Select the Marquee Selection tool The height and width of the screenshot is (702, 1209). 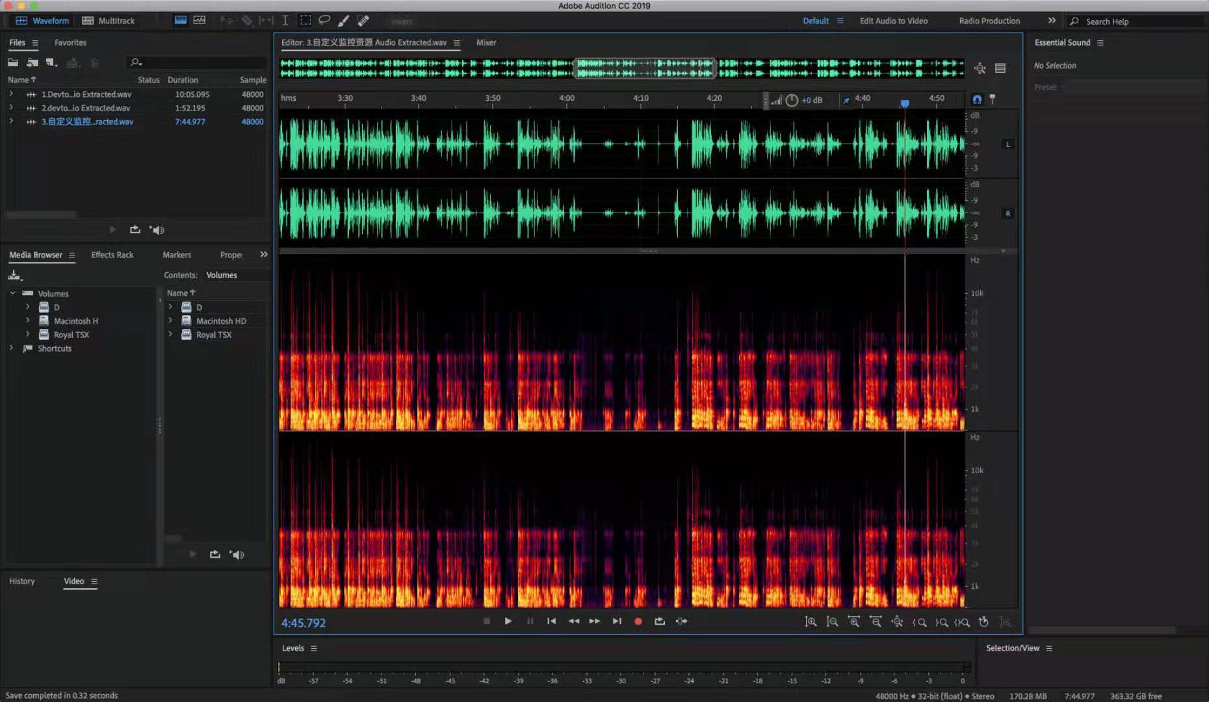pos(305,20)
